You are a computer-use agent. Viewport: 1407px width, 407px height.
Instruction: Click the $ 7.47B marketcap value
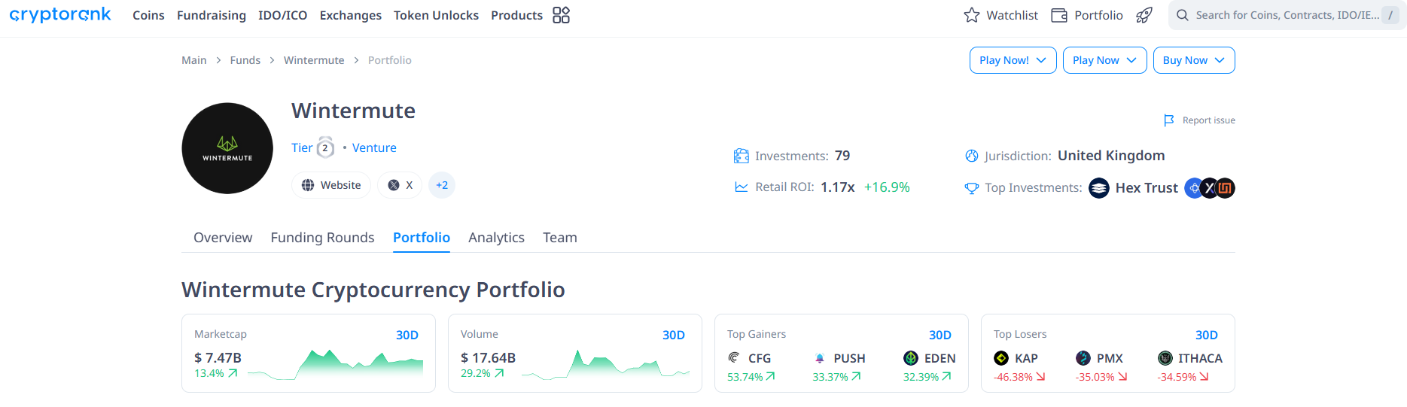[x=218, y=358]
